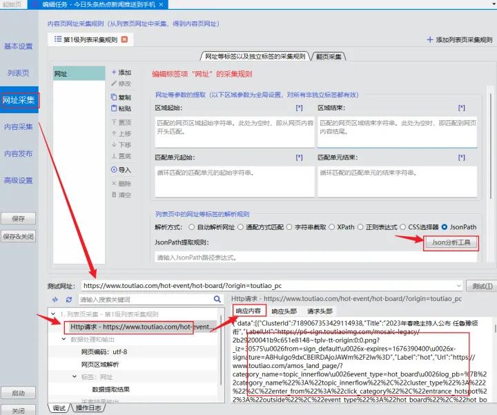Screen dimensions: 497x415
Task: Click the 置底 move-to-bottom icon
Action: coord(114,155)
